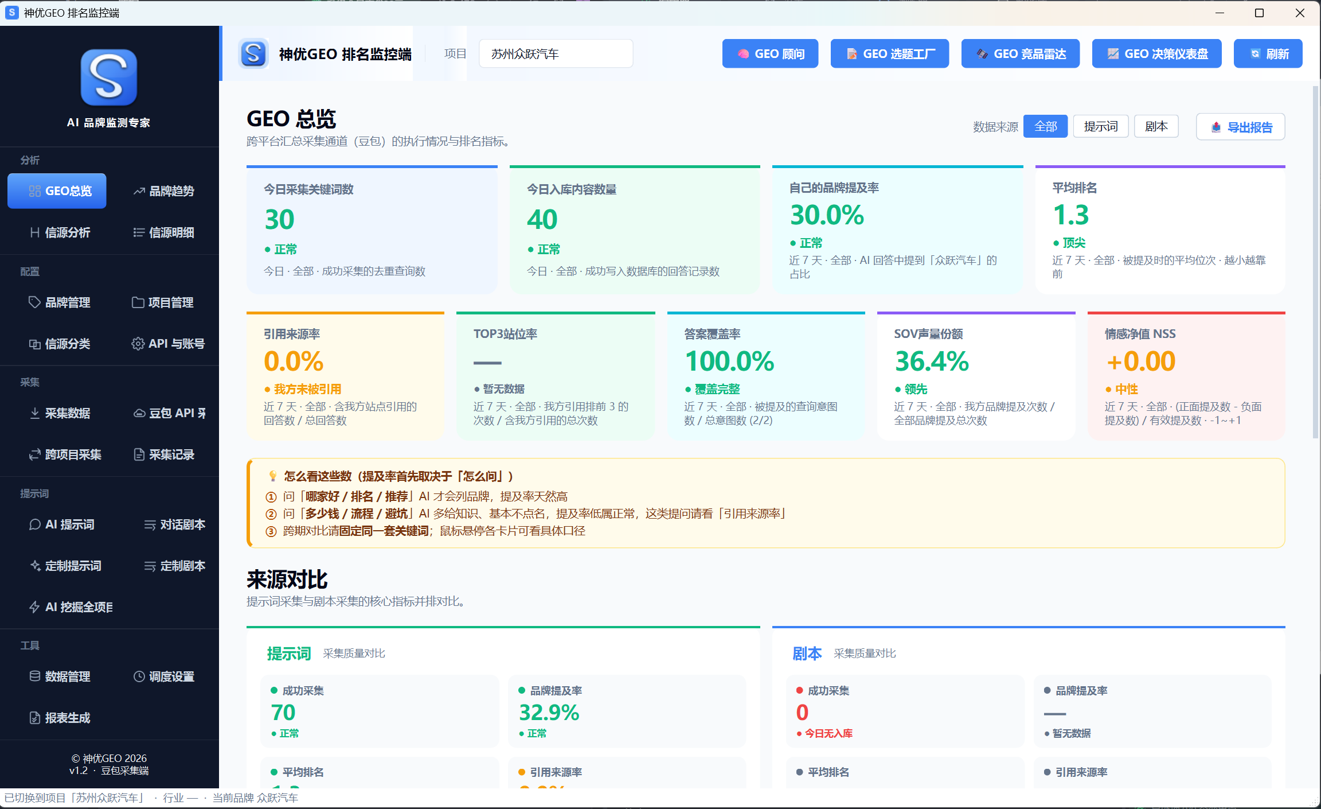Click the 采集记录 document icon
The width and height of the screenshot is (1321, 809).
coord(139,454)
